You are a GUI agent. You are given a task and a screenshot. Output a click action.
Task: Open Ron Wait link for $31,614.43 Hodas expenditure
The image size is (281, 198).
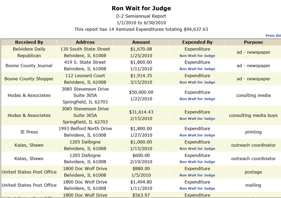click(x=197, y=118)
